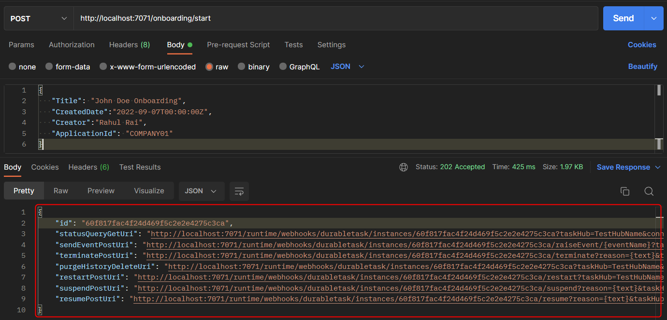Open the purgeHistoryDeleteUri link

pos(415,267)
